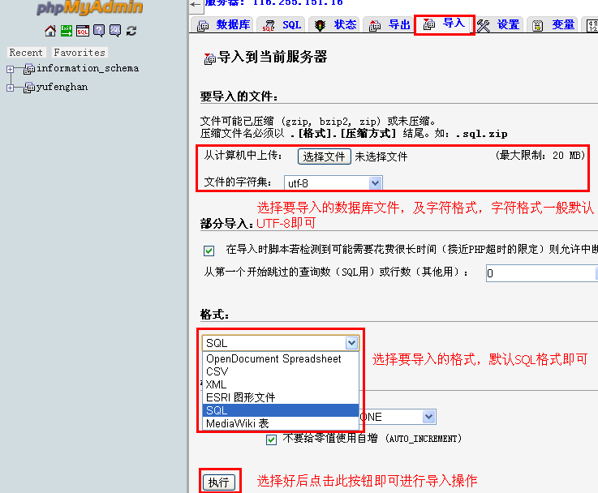The height and width of the screenshot is (493, 598).
Task: Click the skip queries number input field
Action: (x=540, y=273)
